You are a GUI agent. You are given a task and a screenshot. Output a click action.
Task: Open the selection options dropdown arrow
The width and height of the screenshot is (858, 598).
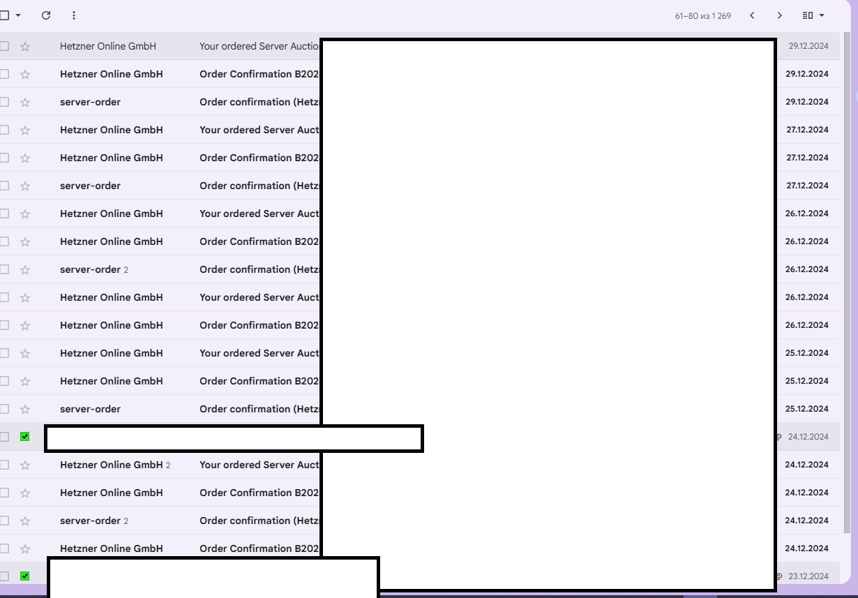(18, 15)
